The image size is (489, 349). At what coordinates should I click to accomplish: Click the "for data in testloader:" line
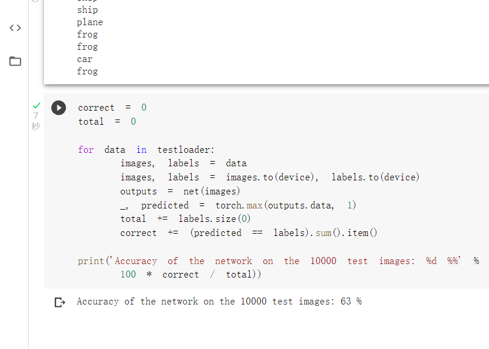146,150
